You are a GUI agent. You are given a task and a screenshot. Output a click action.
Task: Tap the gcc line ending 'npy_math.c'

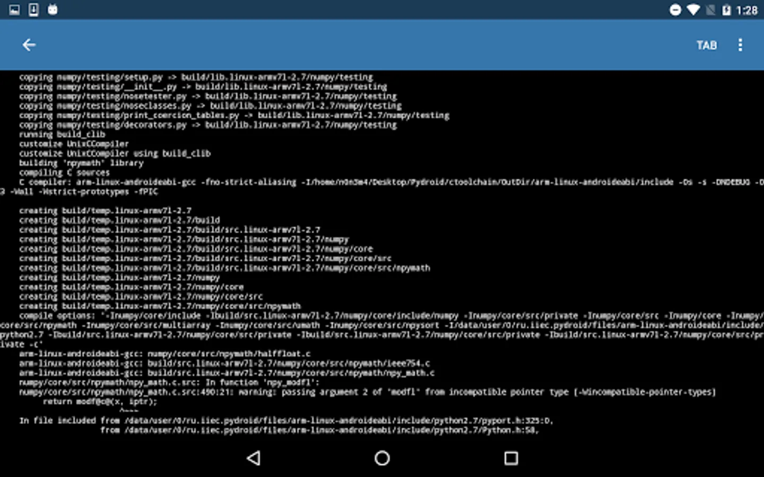[227, 373]
